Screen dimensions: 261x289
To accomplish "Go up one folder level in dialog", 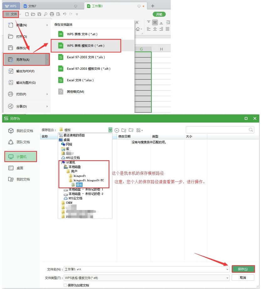I will [124, 130].
